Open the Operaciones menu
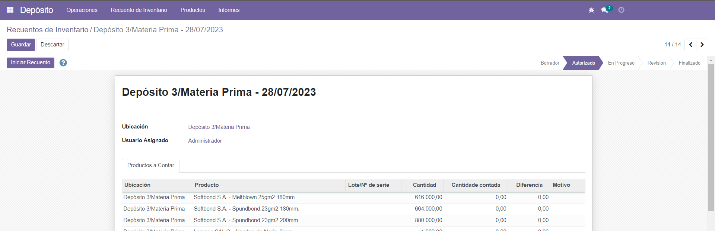 point(82,10)
